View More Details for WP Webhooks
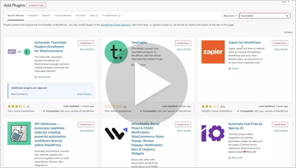This screenshot has height=168, width=296. 87,131
